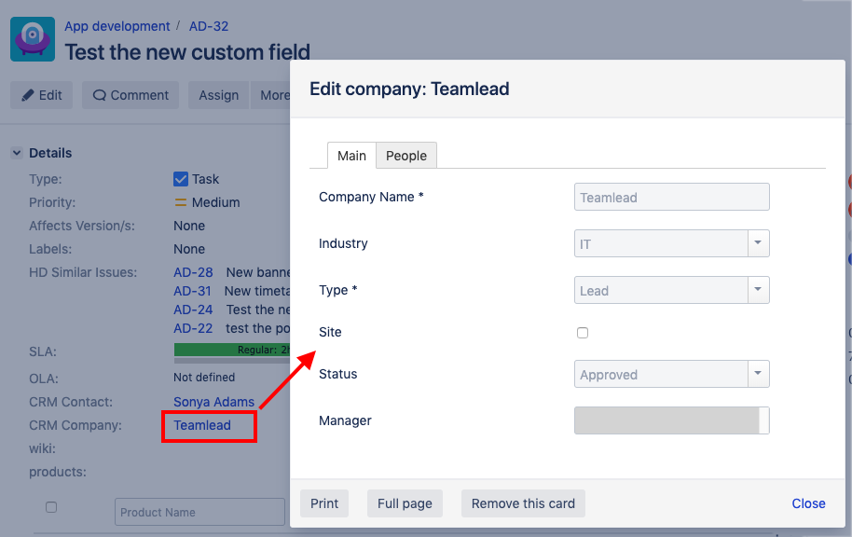Click Remove this card button
Image resolution: width=852 pixels, height=537 pixels.
(x=523, y=503)
